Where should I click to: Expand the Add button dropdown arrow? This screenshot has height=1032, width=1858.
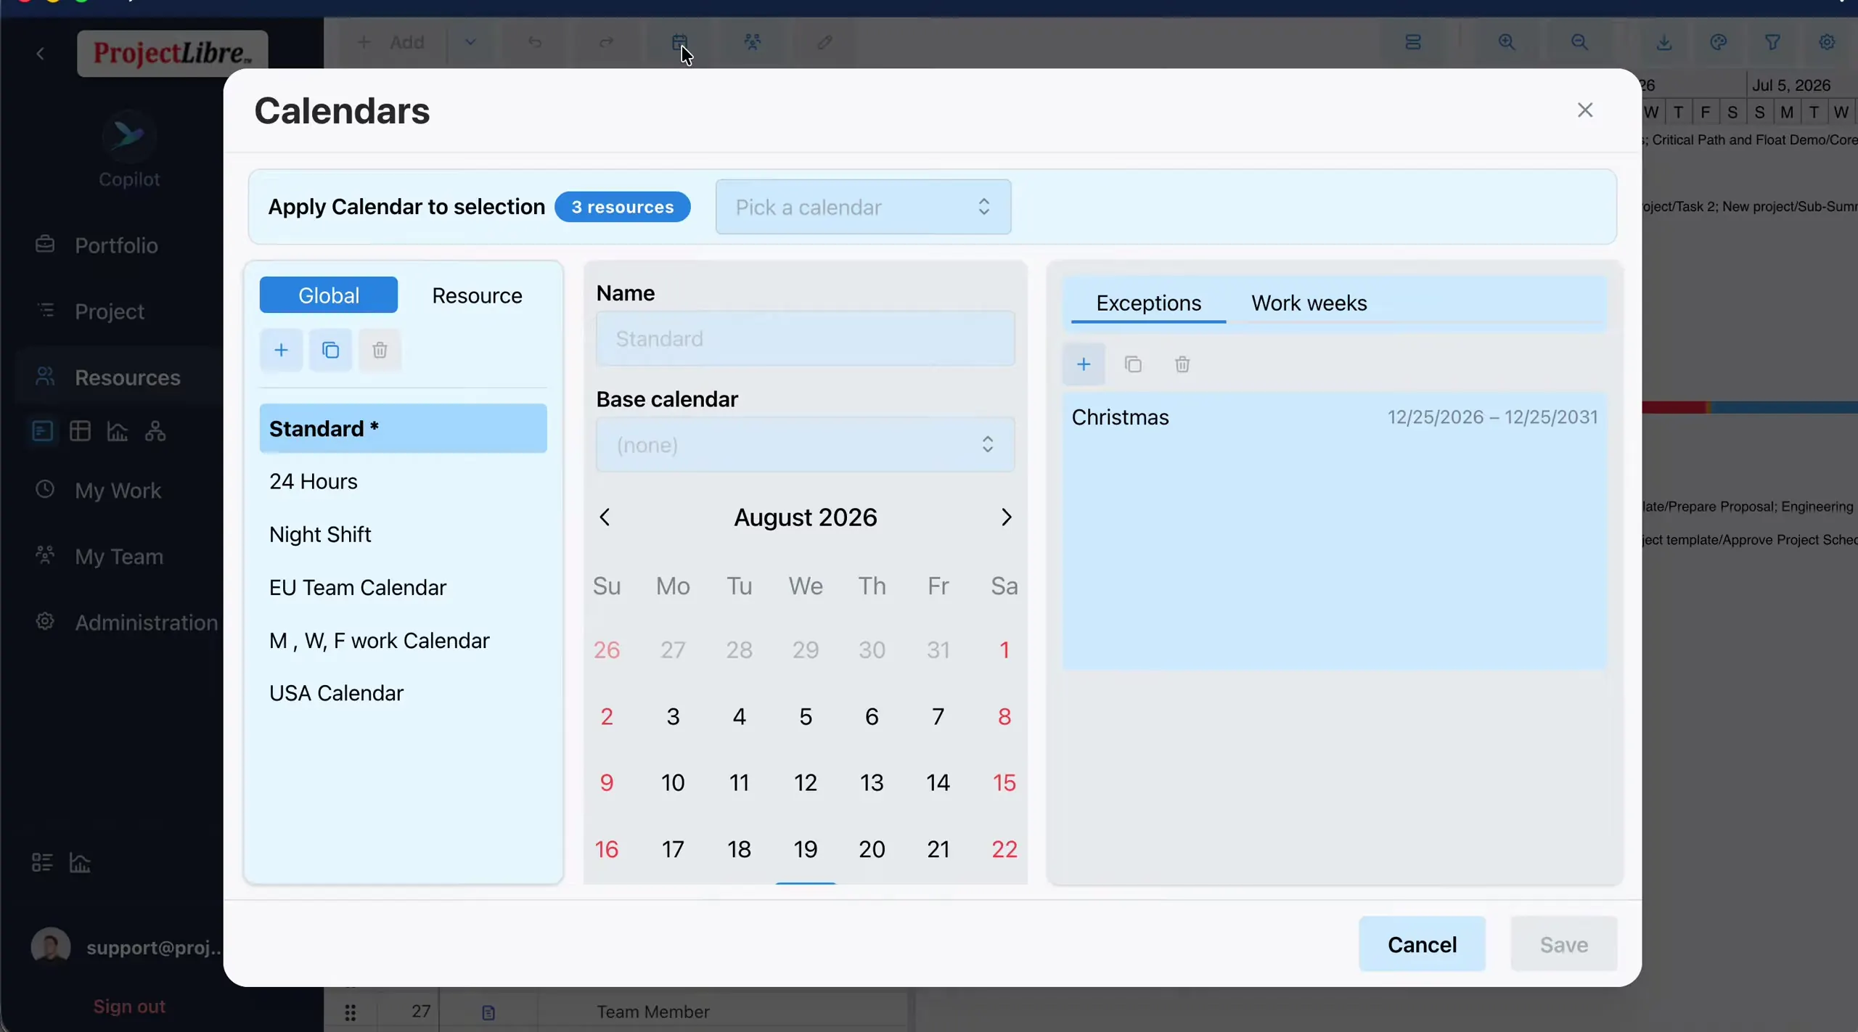(470, 42)
